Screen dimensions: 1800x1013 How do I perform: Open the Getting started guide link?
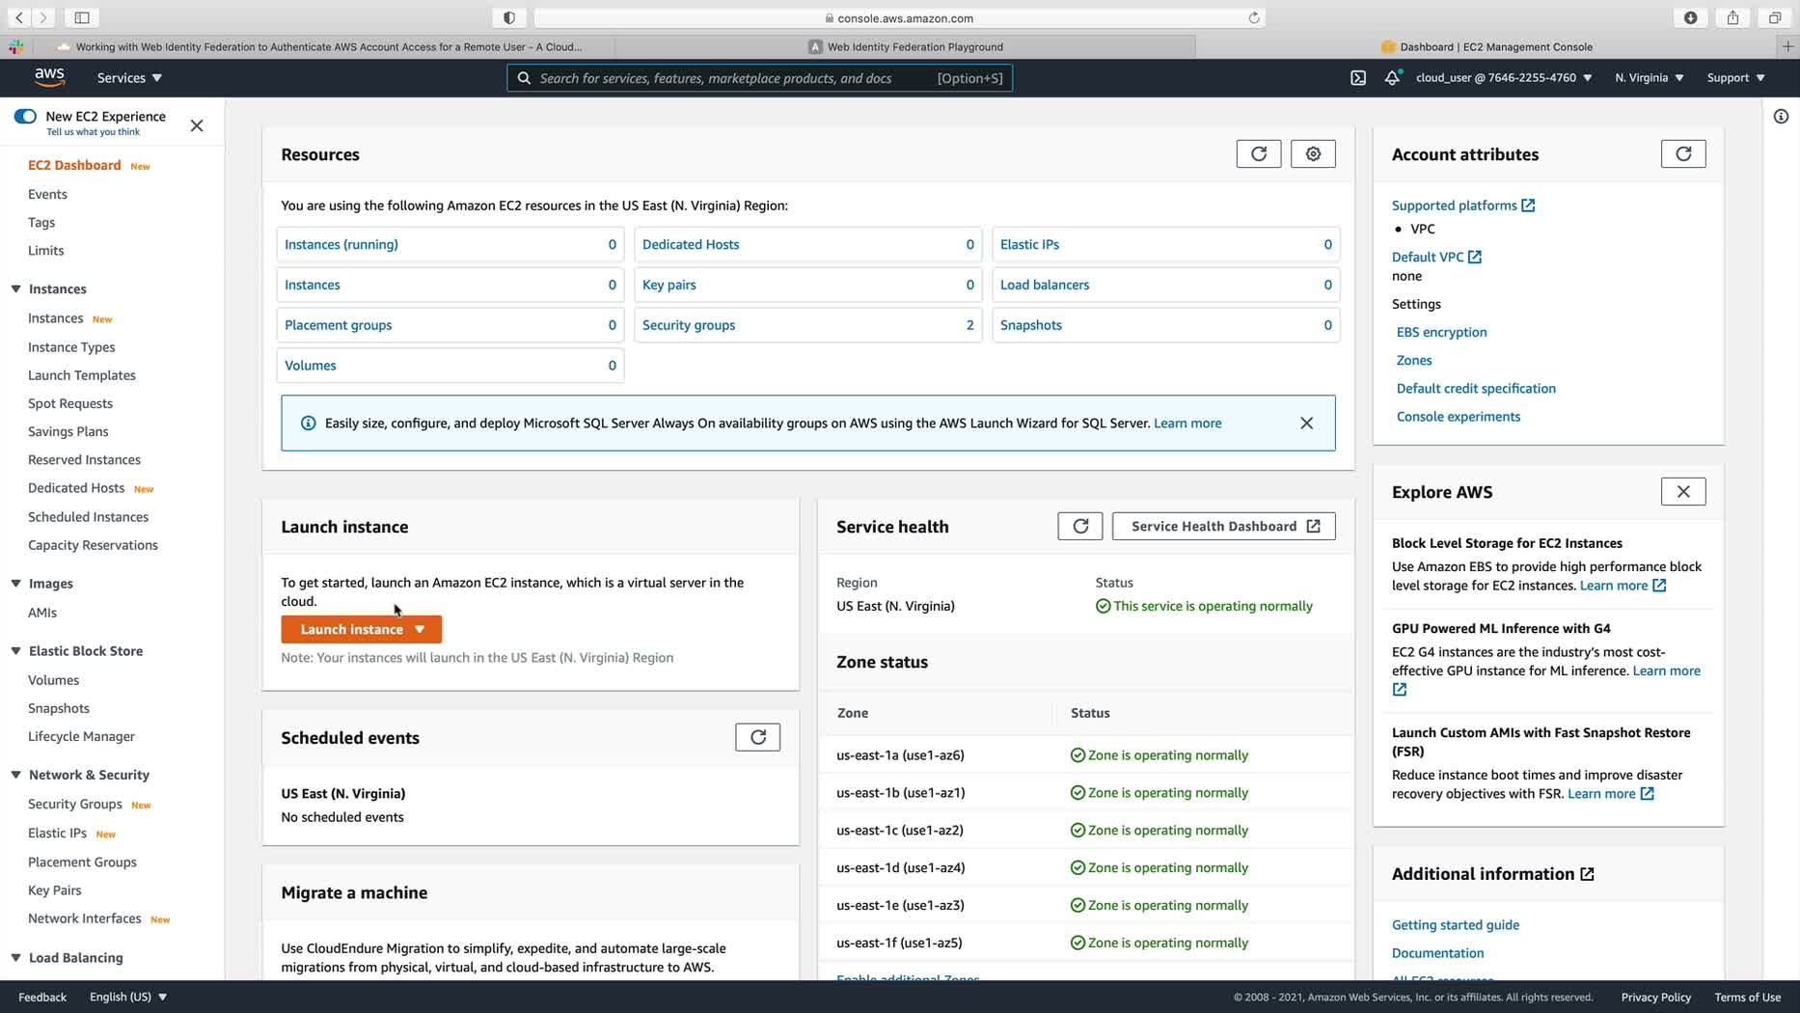tap(1456, 925)
